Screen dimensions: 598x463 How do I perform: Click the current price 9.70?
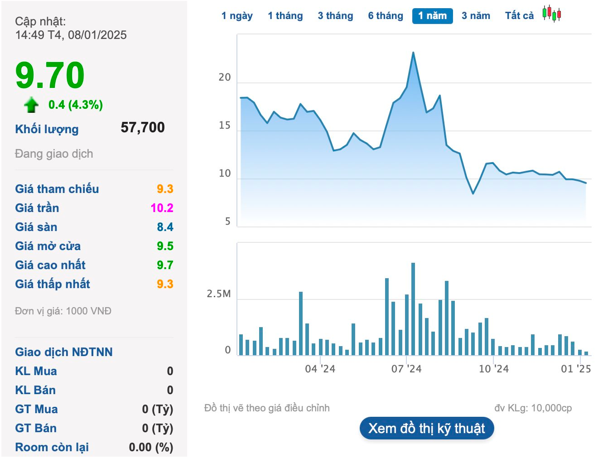[x=50, y=75]
